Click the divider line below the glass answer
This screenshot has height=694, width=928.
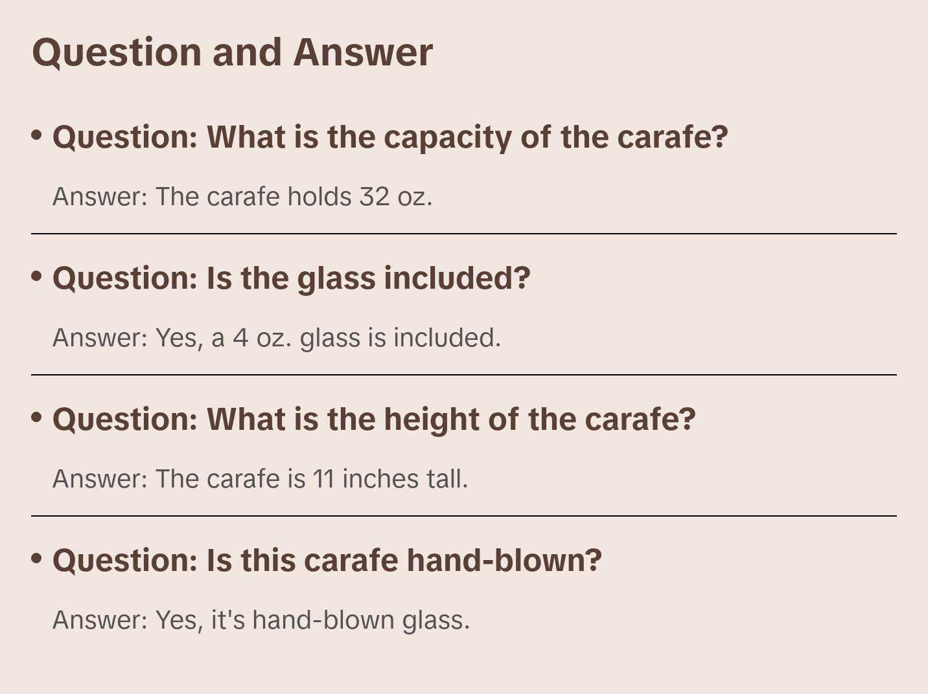pos(463,375)
